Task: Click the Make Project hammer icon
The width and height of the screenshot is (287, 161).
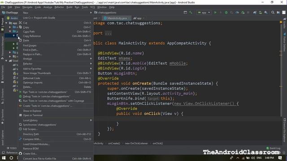Action: (191, 13)
